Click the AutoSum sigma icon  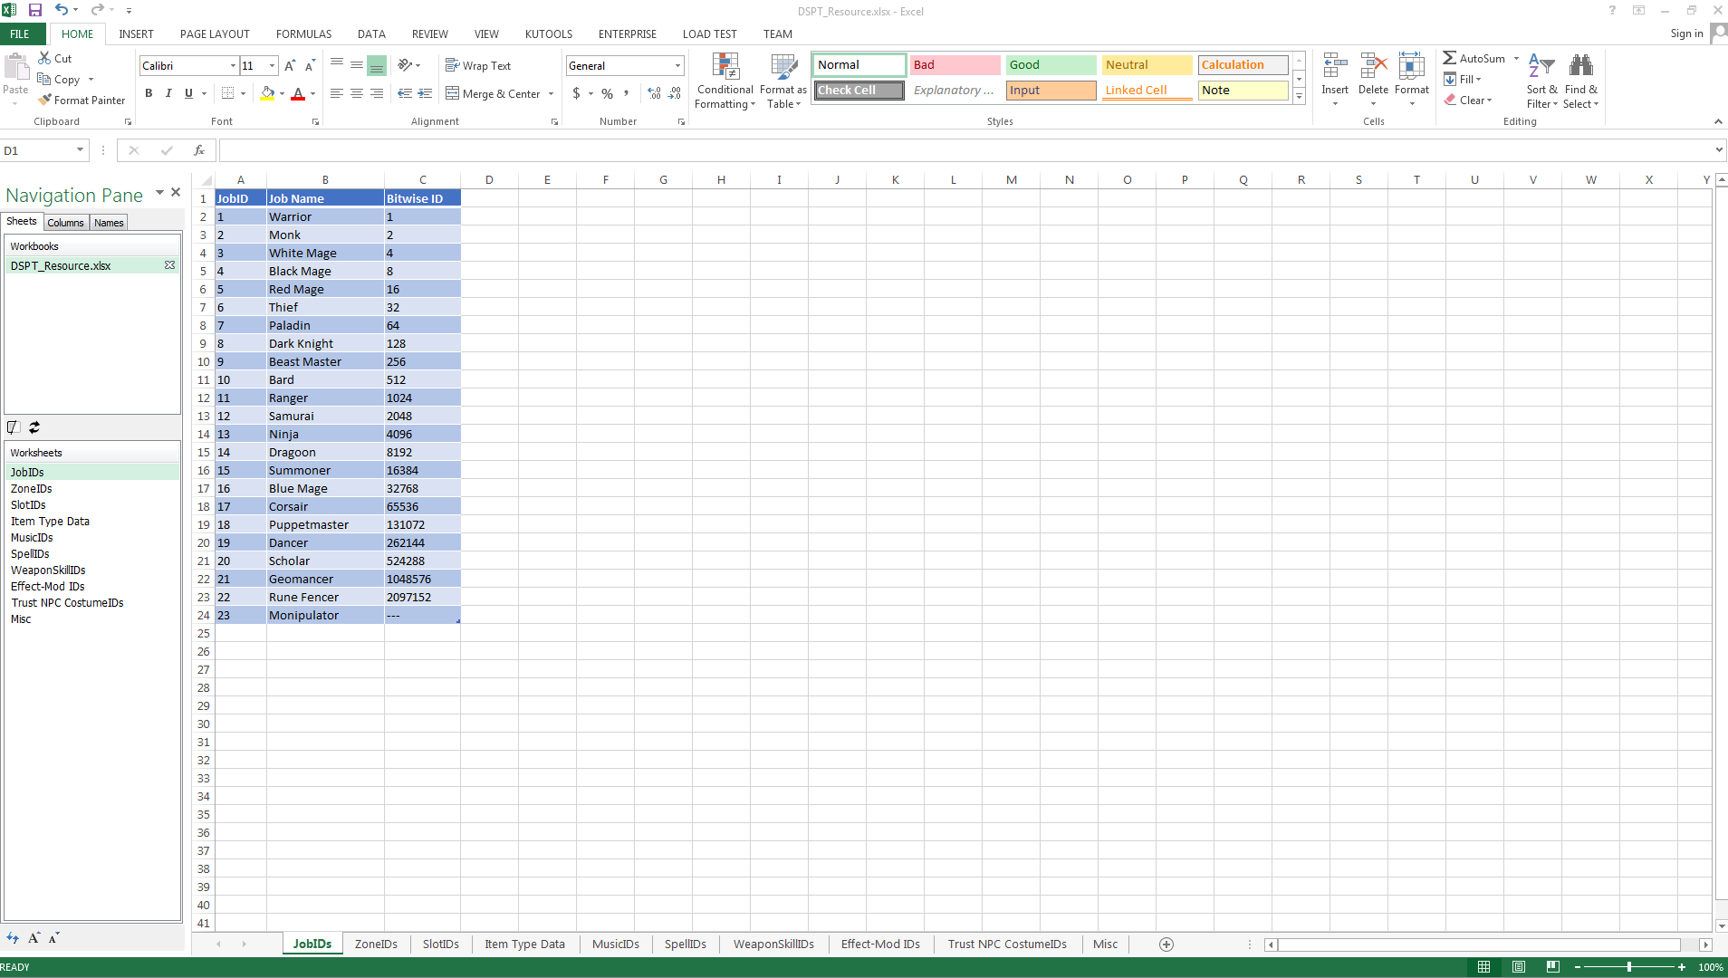tap(1450, 58)
